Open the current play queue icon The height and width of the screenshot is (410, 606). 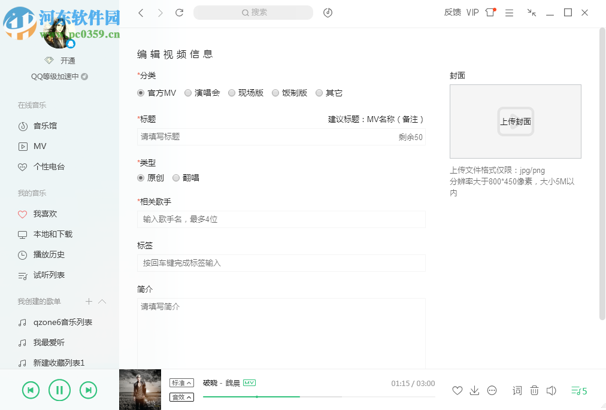pos(577,390)
